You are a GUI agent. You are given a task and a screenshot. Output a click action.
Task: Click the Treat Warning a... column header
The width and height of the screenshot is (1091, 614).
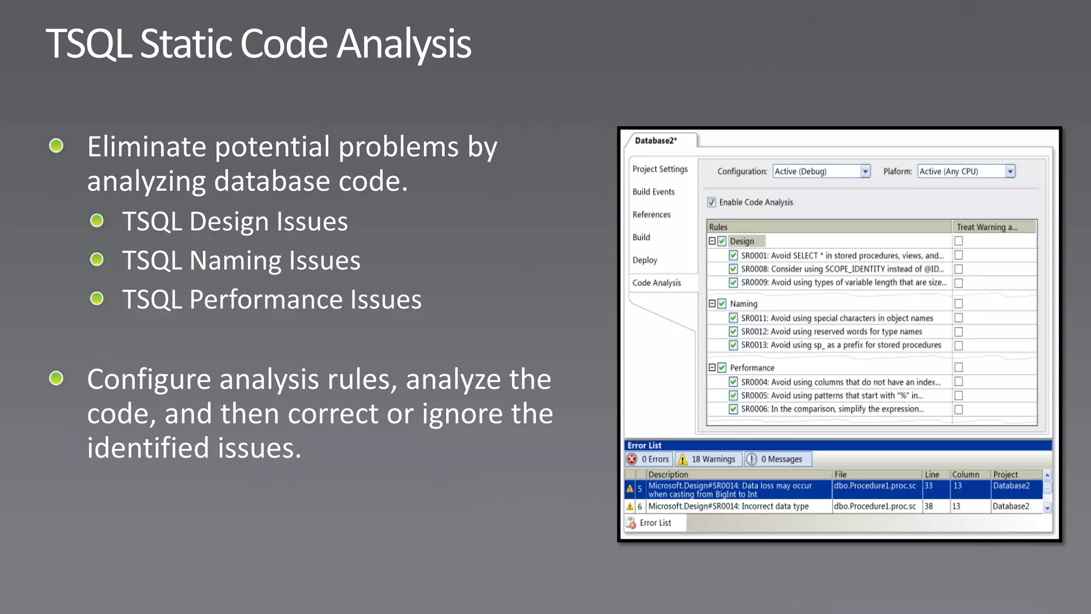(994, 227)
